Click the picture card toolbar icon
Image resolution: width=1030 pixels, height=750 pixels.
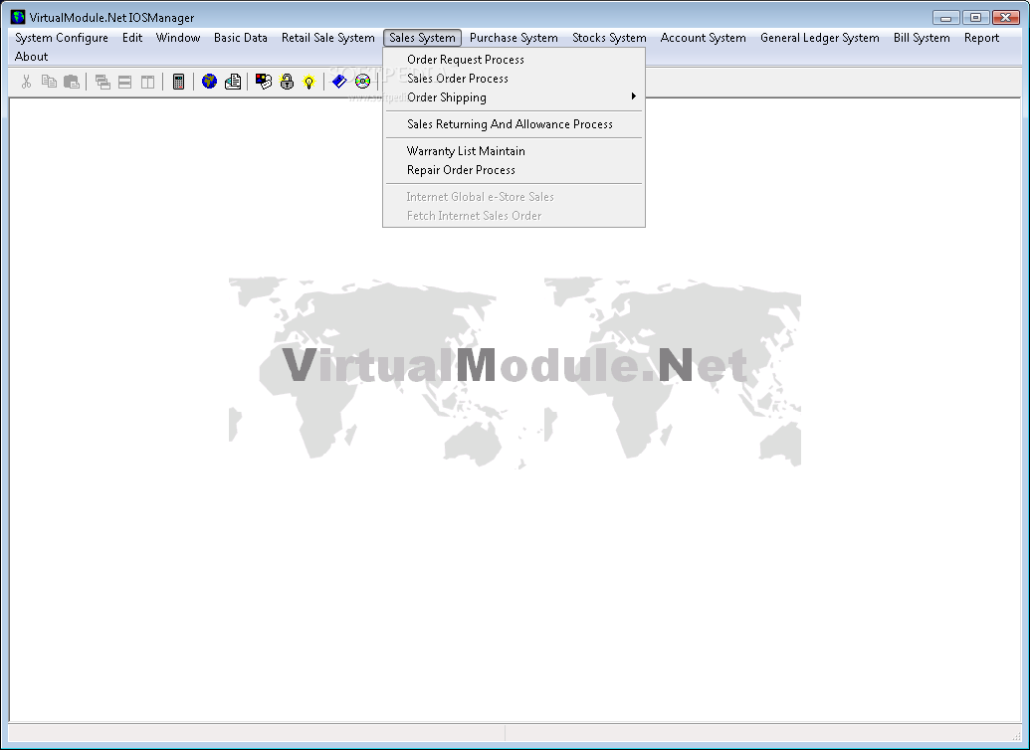264,82
